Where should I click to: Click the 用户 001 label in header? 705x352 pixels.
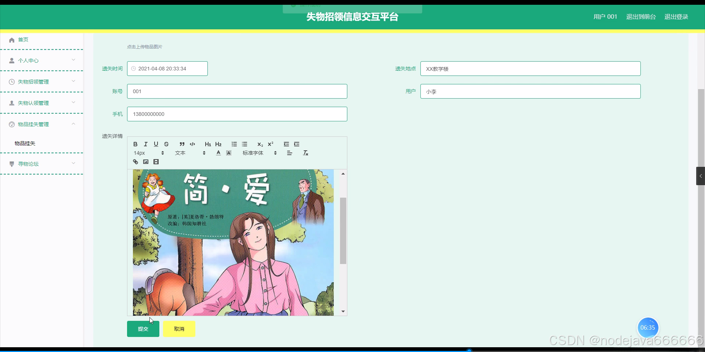pos(605,16)
